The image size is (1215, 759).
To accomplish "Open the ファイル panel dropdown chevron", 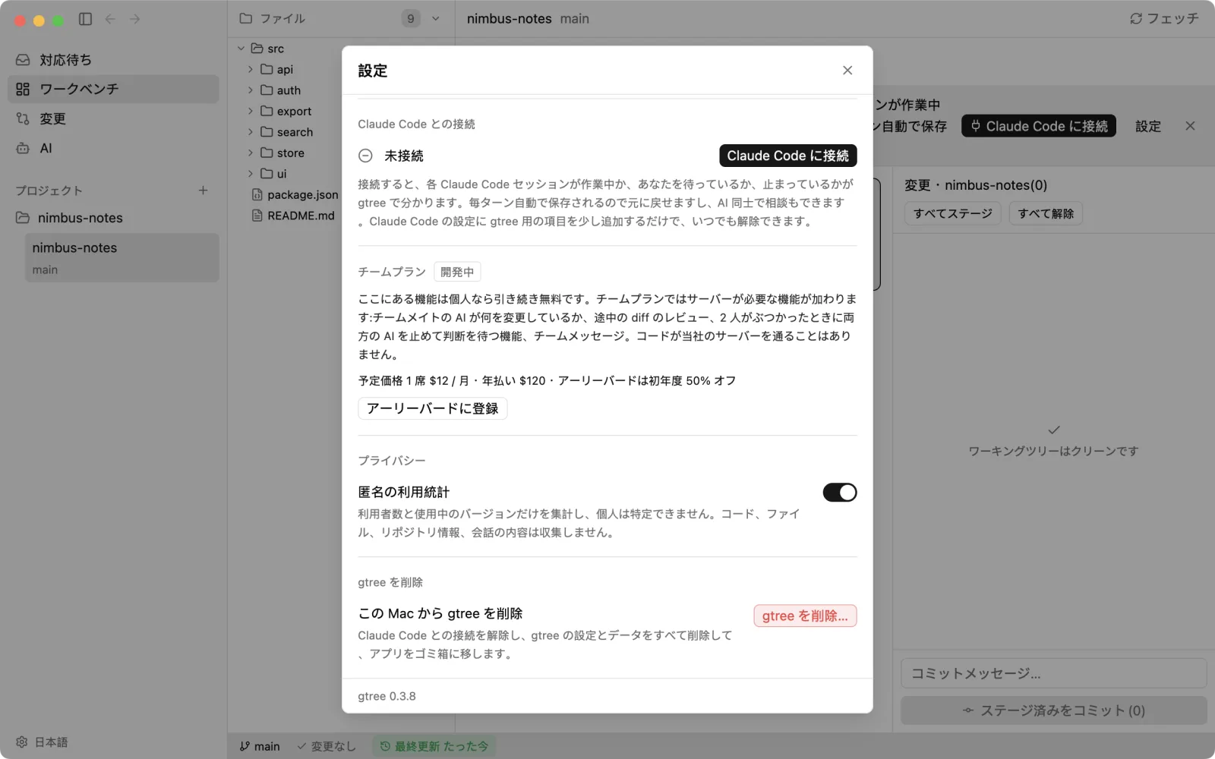I will pyautogui.click(x=436, y=19).
